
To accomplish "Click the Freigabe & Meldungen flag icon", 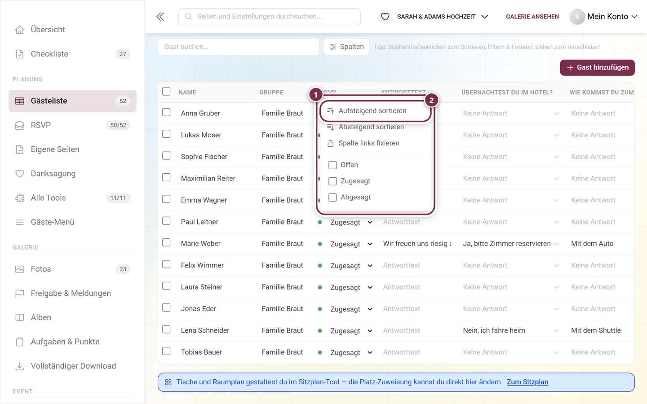I will click(20, 294).
